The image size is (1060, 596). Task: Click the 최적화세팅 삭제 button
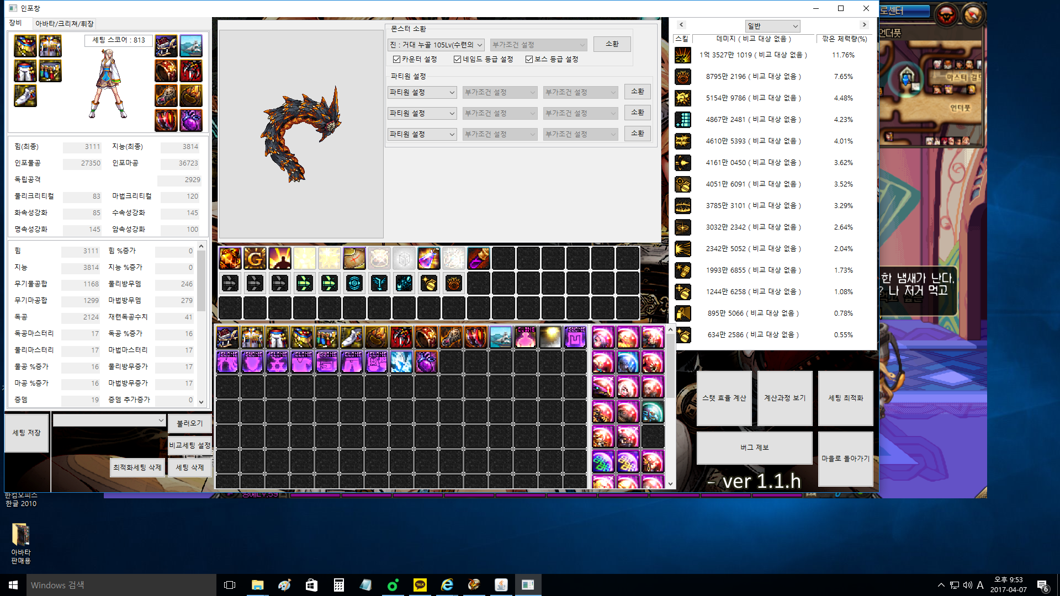point(137,467)
